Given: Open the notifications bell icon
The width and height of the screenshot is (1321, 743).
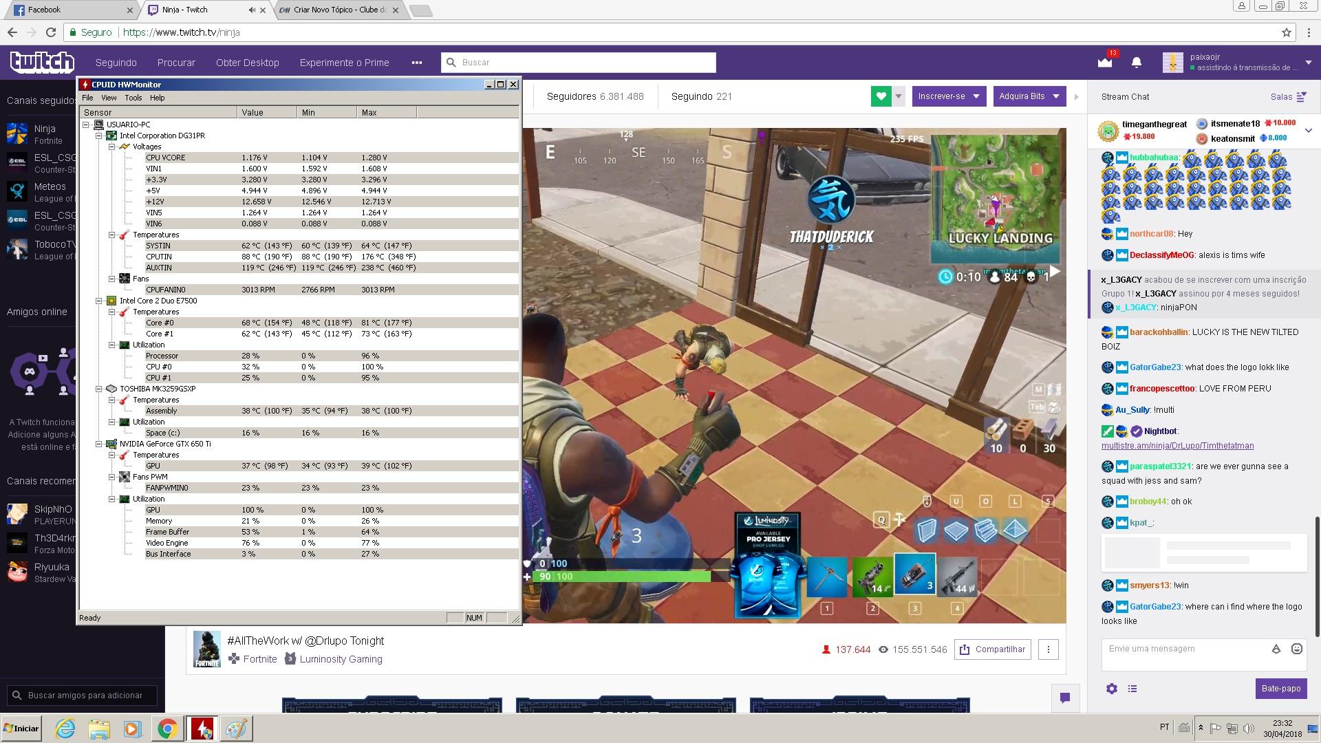Looking at the screenshot, I should tap(1137, 63).
